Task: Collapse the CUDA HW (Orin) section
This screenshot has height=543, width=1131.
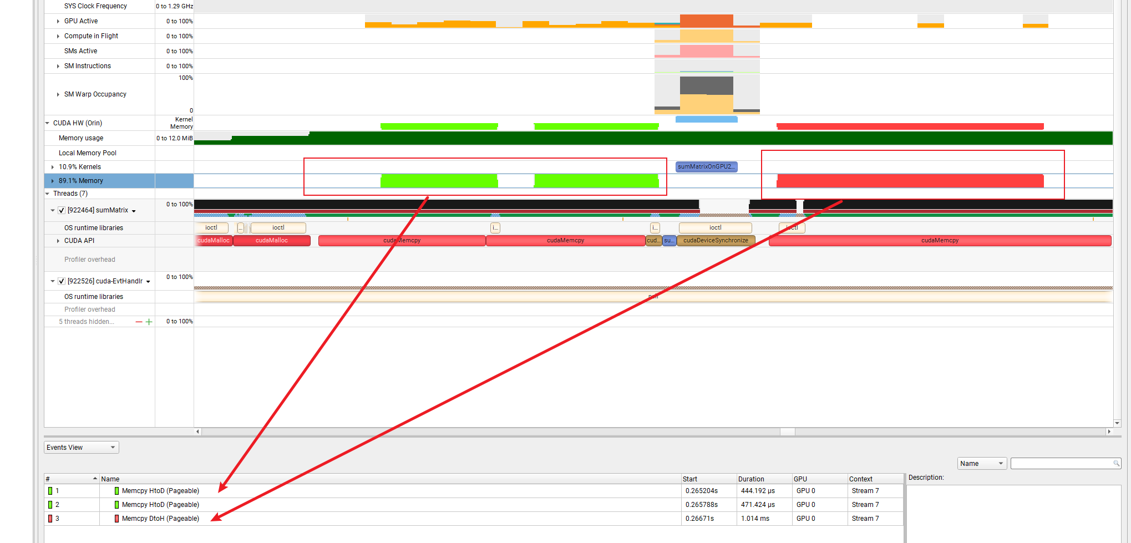Action: click(x=48, y=123)
